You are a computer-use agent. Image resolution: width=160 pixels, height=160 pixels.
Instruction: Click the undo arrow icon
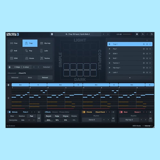[143, 34]
